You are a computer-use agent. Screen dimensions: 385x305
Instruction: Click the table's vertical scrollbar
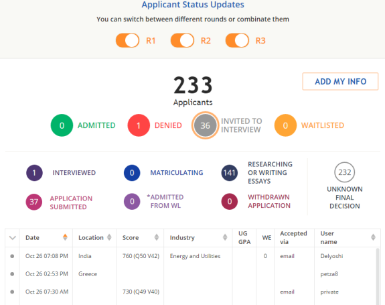(378, 276)
